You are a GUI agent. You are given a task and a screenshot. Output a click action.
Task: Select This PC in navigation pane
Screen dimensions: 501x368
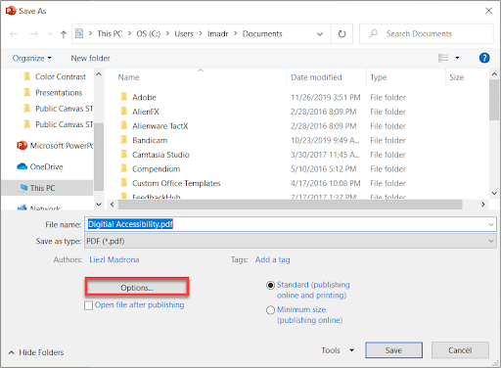click(47, 188)
